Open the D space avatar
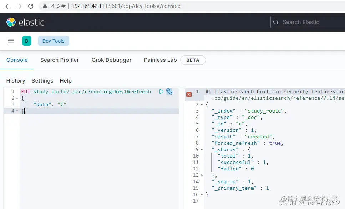Viewport: 345px width, 209px height. (27, 41)
